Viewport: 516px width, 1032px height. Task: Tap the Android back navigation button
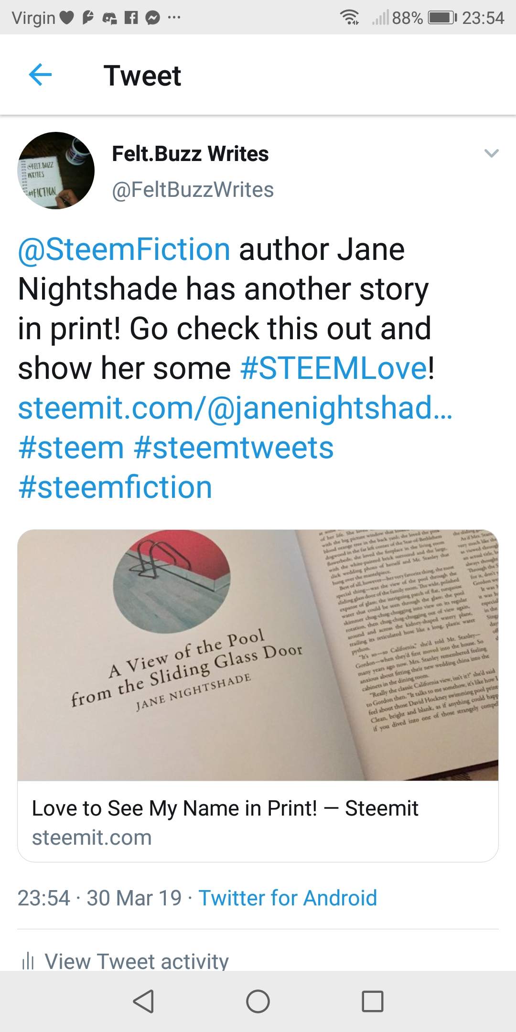click(143, 1001)
